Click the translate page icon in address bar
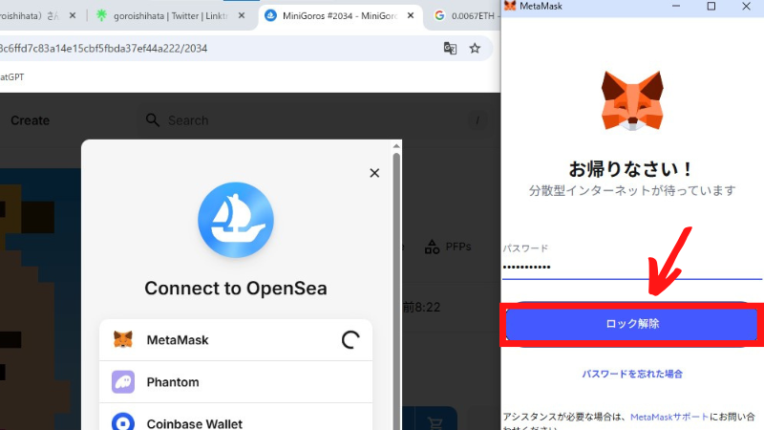This screenshot has height=430, width=764. (450, 49)
